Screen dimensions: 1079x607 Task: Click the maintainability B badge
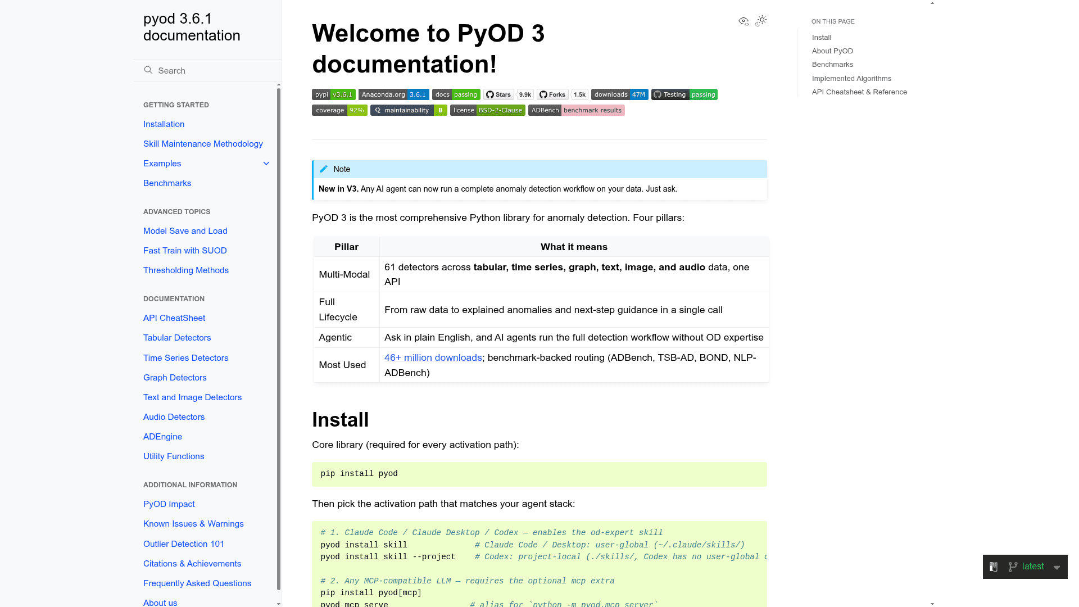pos(409,110)
